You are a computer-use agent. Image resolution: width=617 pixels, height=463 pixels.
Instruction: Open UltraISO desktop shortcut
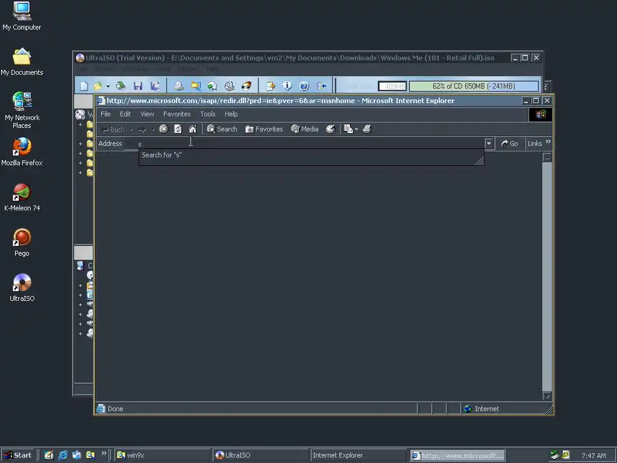pyautogui.click(x=22, y=288)
